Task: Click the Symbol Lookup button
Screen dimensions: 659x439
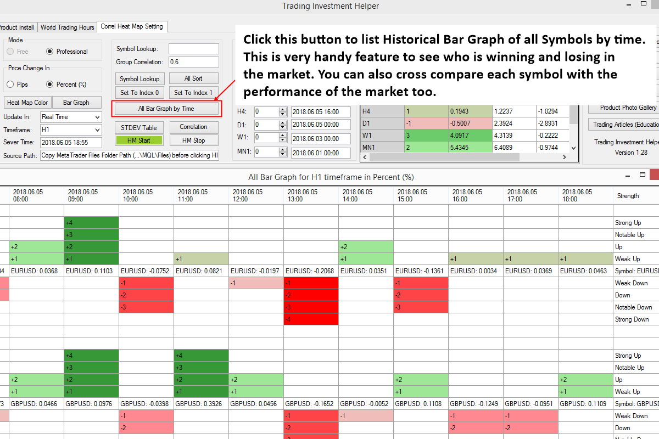Action: click(139, 78)
